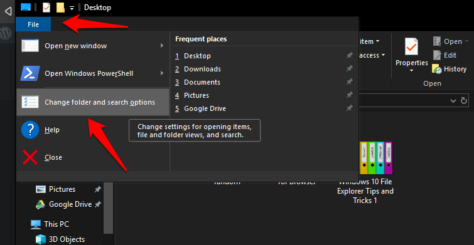Click the Google Drive sidebar icon
The image size is (474, 245).
point(40,204)
